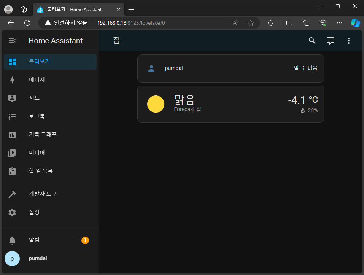Click the to-do clipboard icon
Screen dimensions: 364x275
point(12,171)
